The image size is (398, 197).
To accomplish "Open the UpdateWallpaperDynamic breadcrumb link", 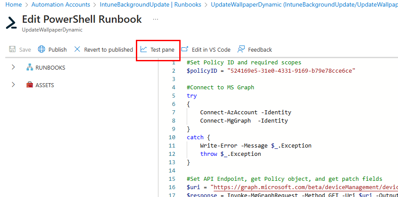I will [302, 4].
